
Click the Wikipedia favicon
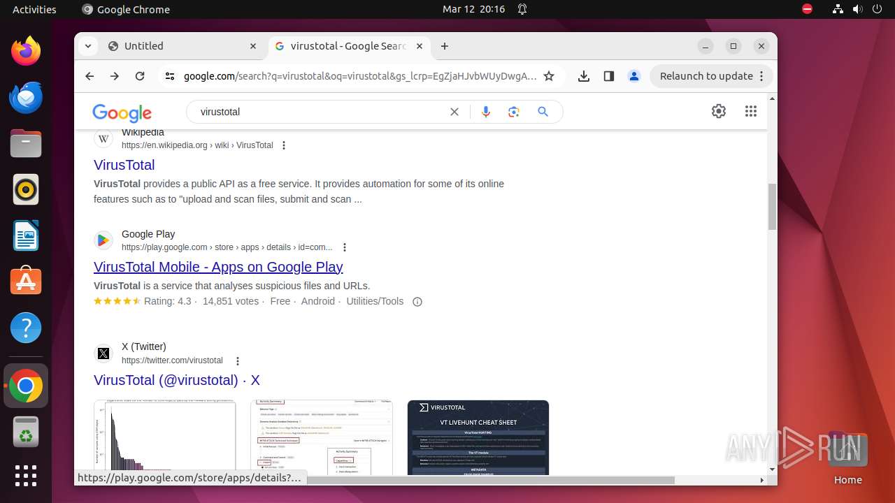point(103,138)
